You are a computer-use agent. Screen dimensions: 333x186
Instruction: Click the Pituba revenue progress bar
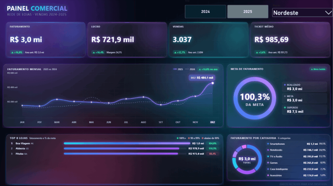[x=121, y=154]
